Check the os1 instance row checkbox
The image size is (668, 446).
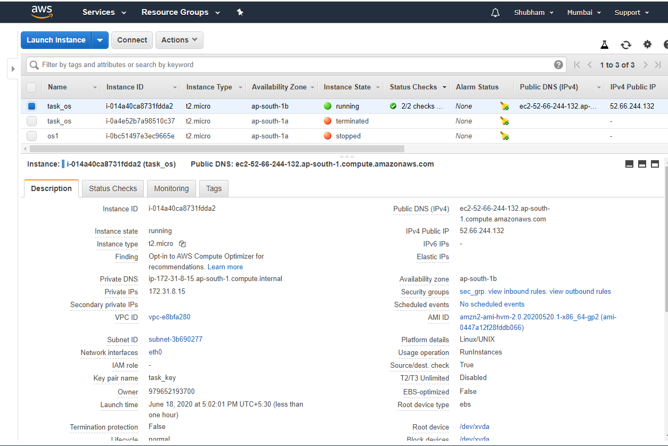31,136
